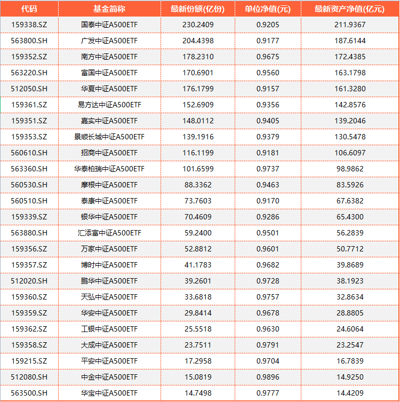
Task: Select the share value 41.1783 cell
Action: [x=198, y=265]
